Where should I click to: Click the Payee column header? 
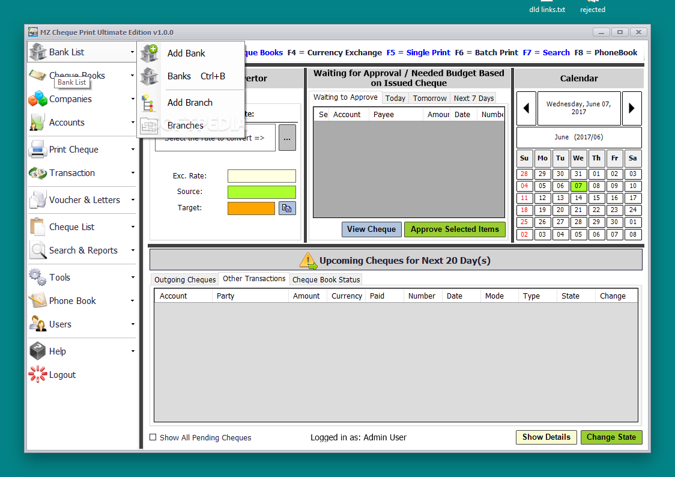(396, 115)
